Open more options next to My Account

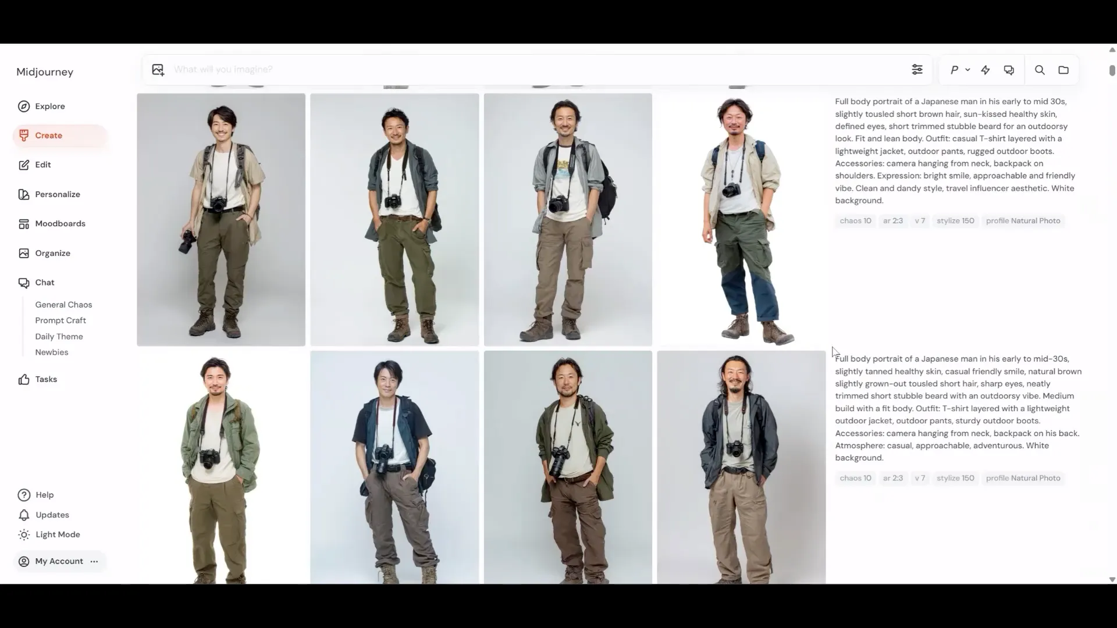pyautogui.click(x=94, y=561)
